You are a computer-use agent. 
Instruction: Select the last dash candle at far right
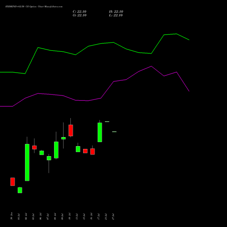[x=114, y=132]
